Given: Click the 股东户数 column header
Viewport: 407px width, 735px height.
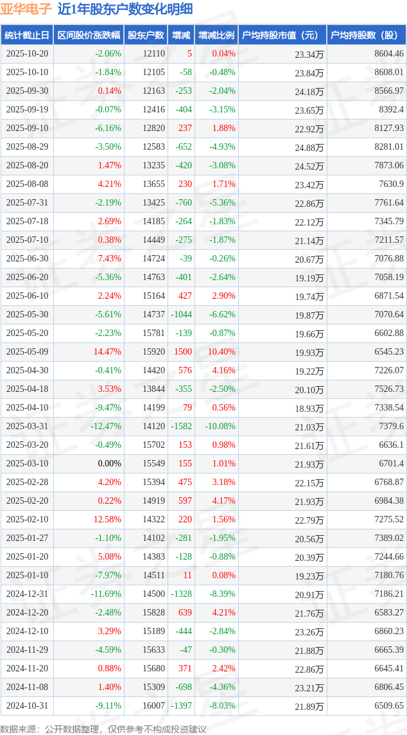Looking at the screenshot, I should click(146, 35).
